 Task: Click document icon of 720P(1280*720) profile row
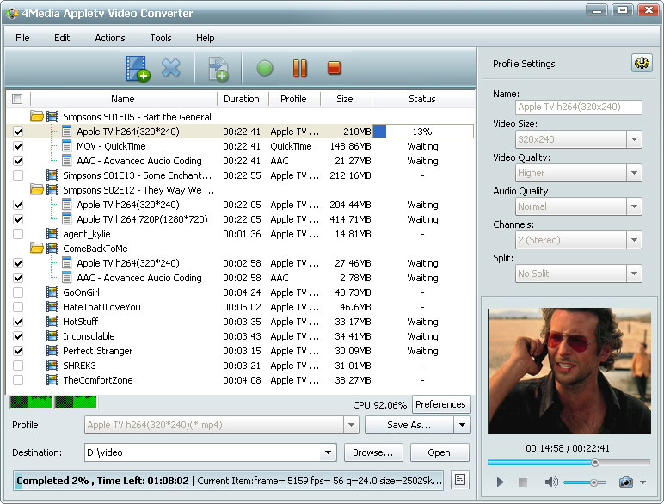pyautogui.click(x=66, y=219)
